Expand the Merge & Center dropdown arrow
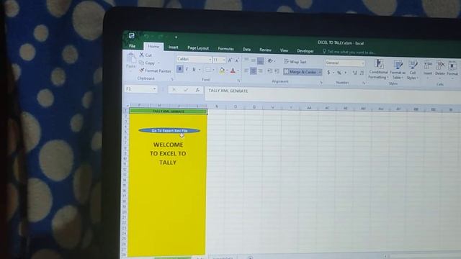This screenshot has height=259, width=461. click(x=320, y=72)
